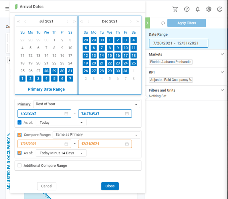Select July 28 in the Jul 2021 calendar
This screenshot has width=228, height=199.
click(46, 71)
